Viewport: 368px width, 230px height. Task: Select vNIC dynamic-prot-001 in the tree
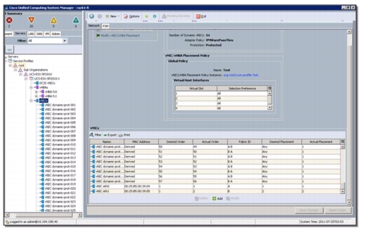[x=60, y=105]
